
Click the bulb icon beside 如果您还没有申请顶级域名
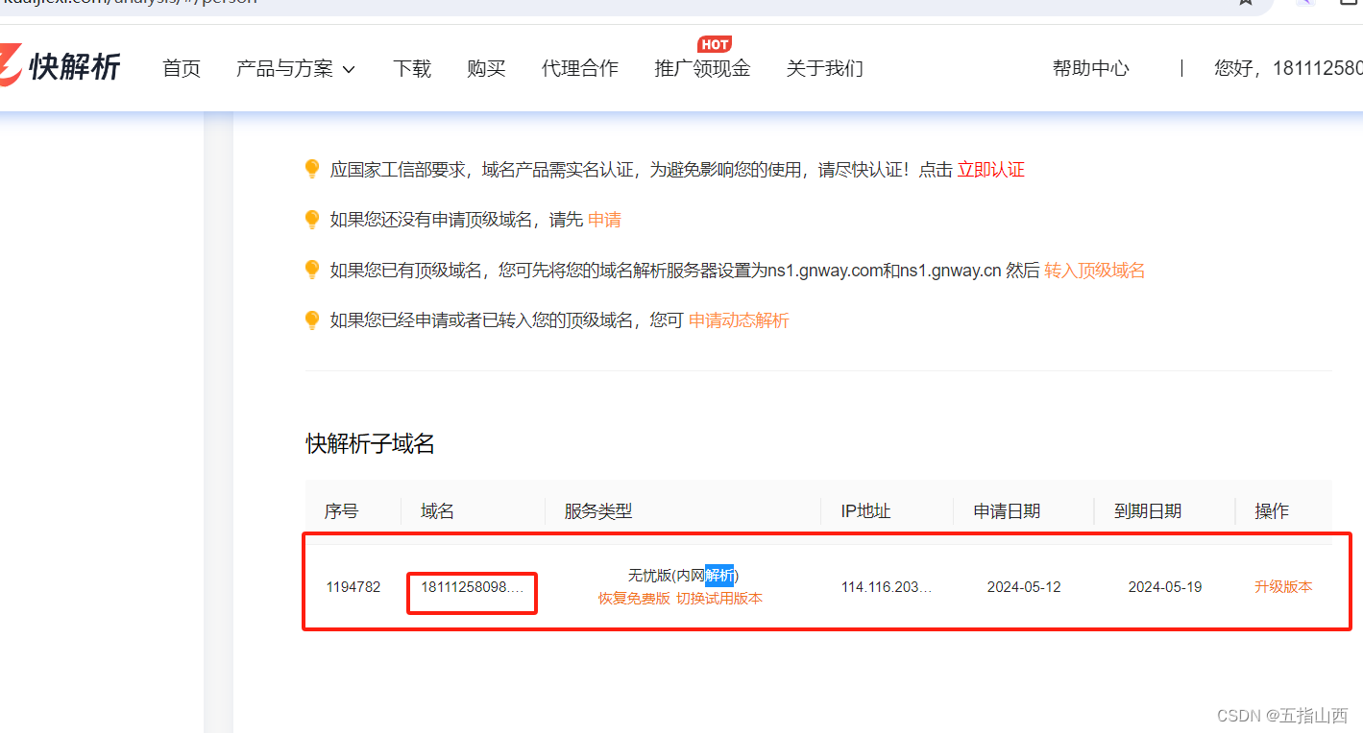(x=311, y=220)
